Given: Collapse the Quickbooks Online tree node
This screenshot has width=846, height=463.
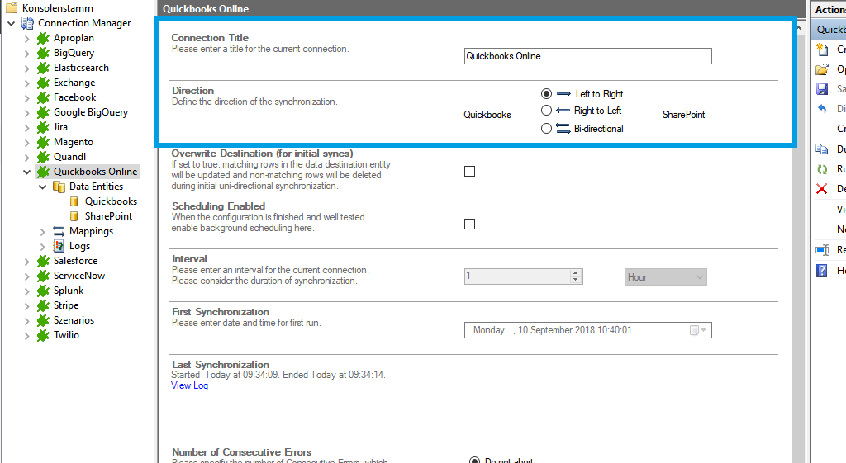Looking at the screenshot, I should (x=27, y=172).
